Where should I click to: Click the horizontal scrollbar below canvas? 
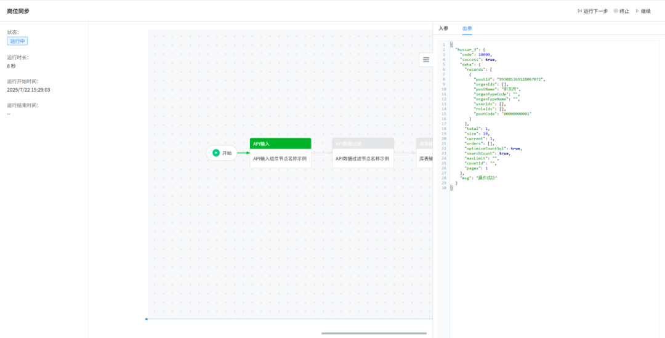pyautogui.click(x=374, y=333)
